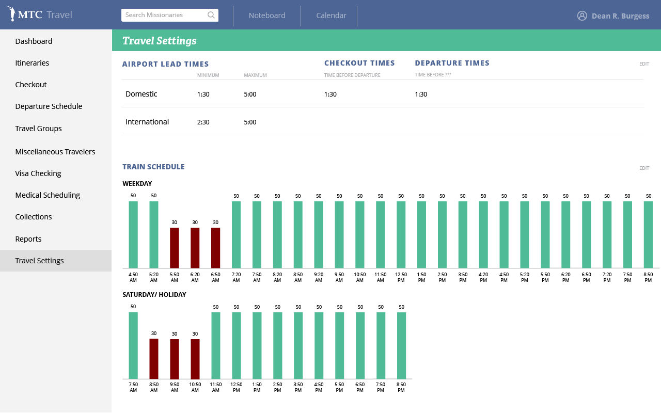Click the search magnifier icon
The image size is (661, 413).
click(x=211, y=15)
